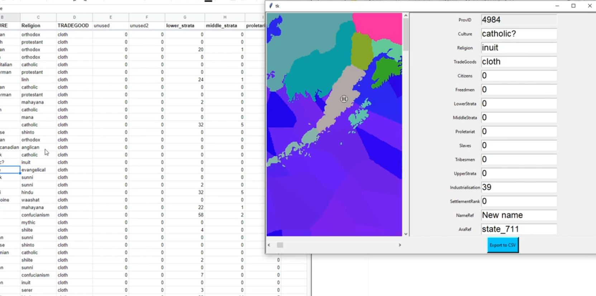596x296 pixels.
Task: Click the lower_strata header cell
Action: click(185, 26)
